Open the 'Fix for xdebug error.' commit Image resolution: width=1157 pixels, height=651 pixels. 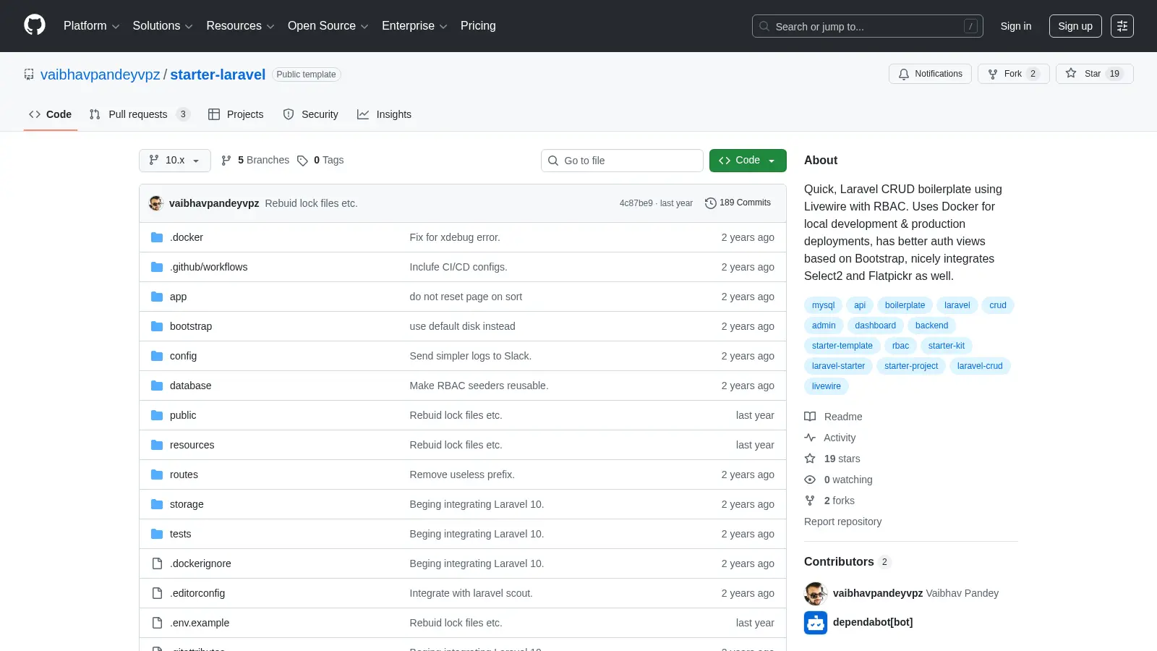click(455, 237)
